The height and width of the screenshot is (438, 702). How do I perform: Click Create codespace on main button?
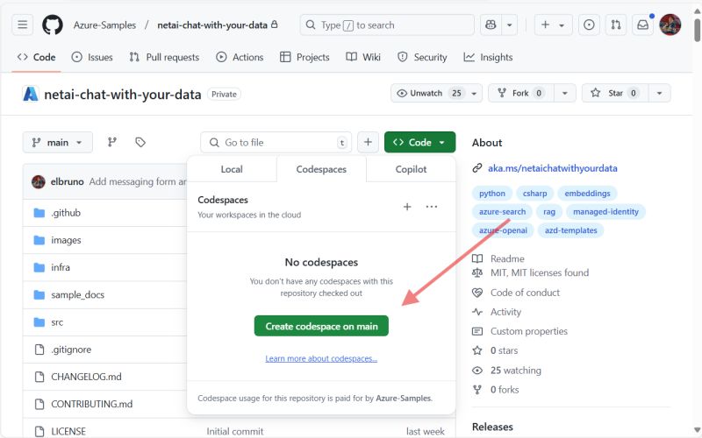coord(321,326)
